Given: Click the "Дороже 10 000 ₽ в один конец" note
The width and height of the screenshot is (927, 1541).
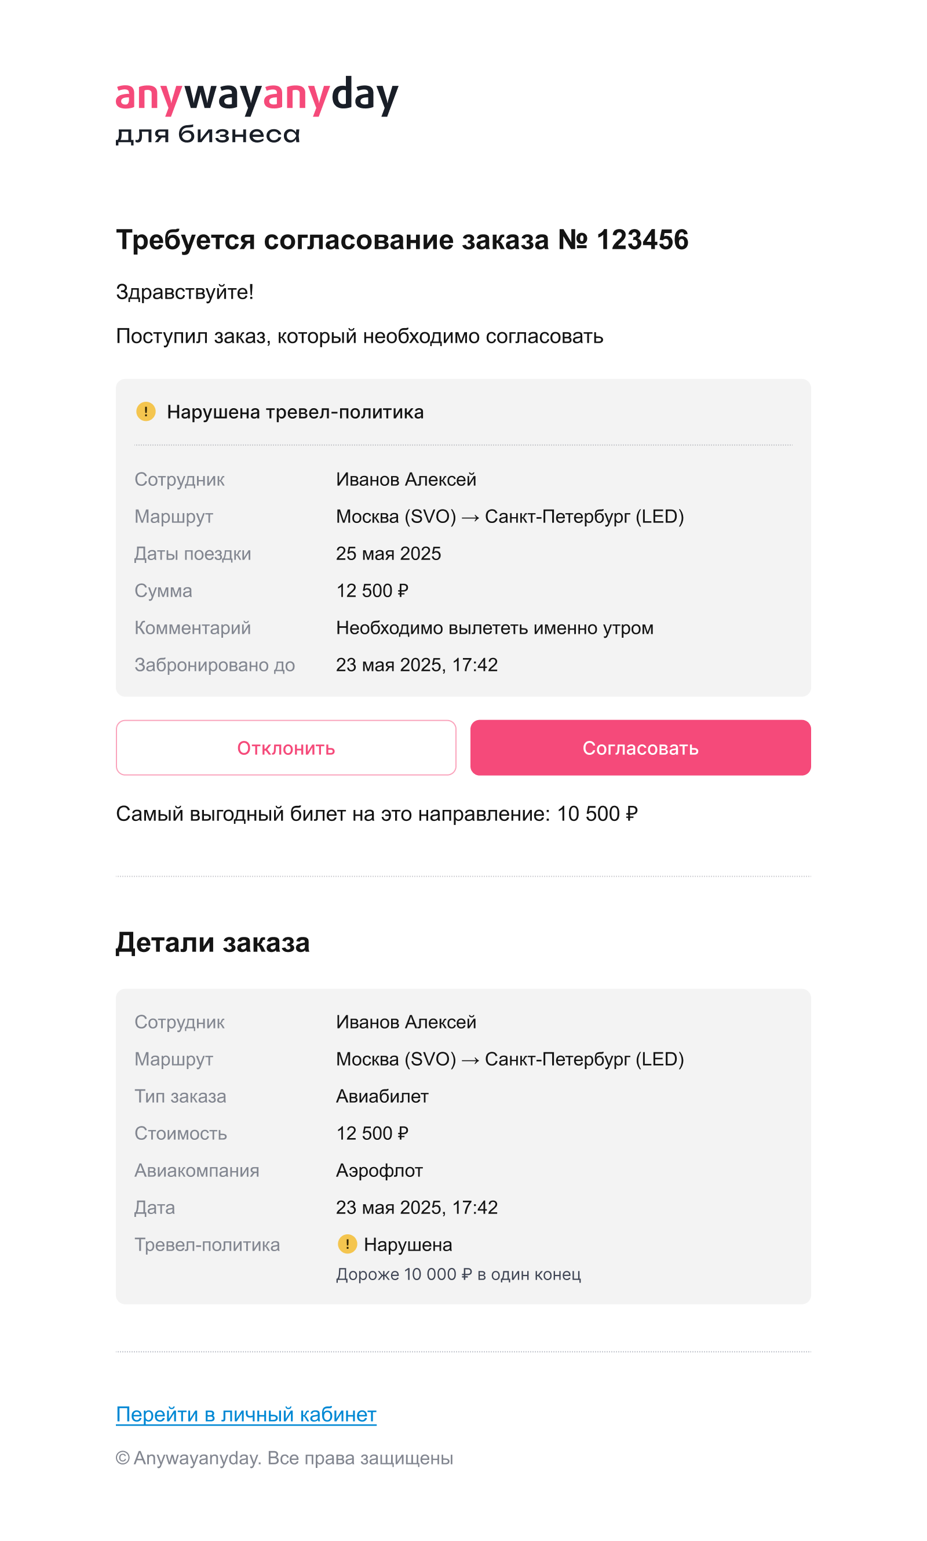Looking at the screenshot, I should (x=458, y=1274).
